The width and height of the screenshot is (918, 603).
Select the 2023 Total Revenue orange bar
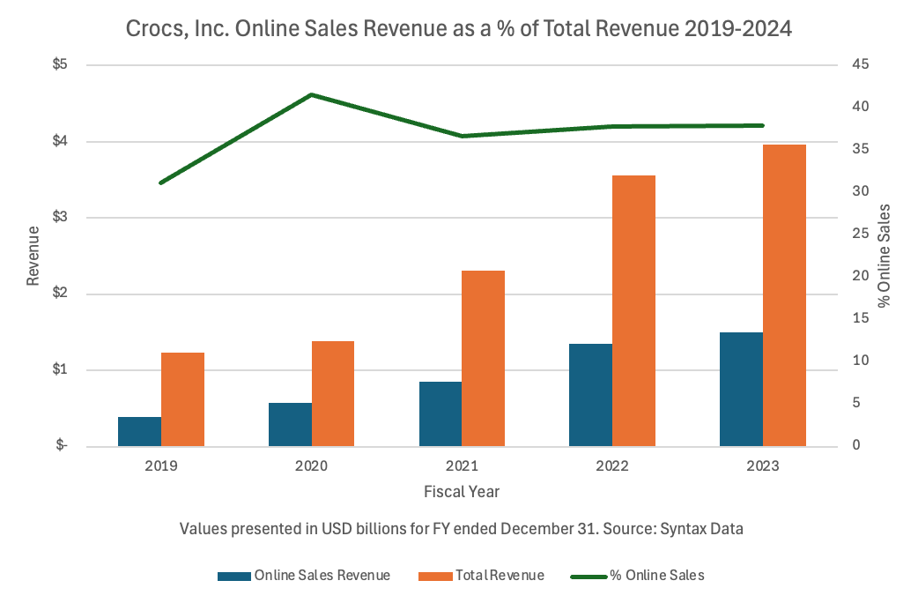click(x=784, y=291)
